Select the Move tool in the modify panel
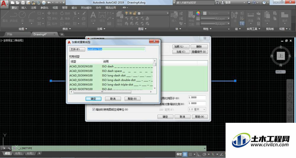This screenshot has height=158, width=296. 52,13
